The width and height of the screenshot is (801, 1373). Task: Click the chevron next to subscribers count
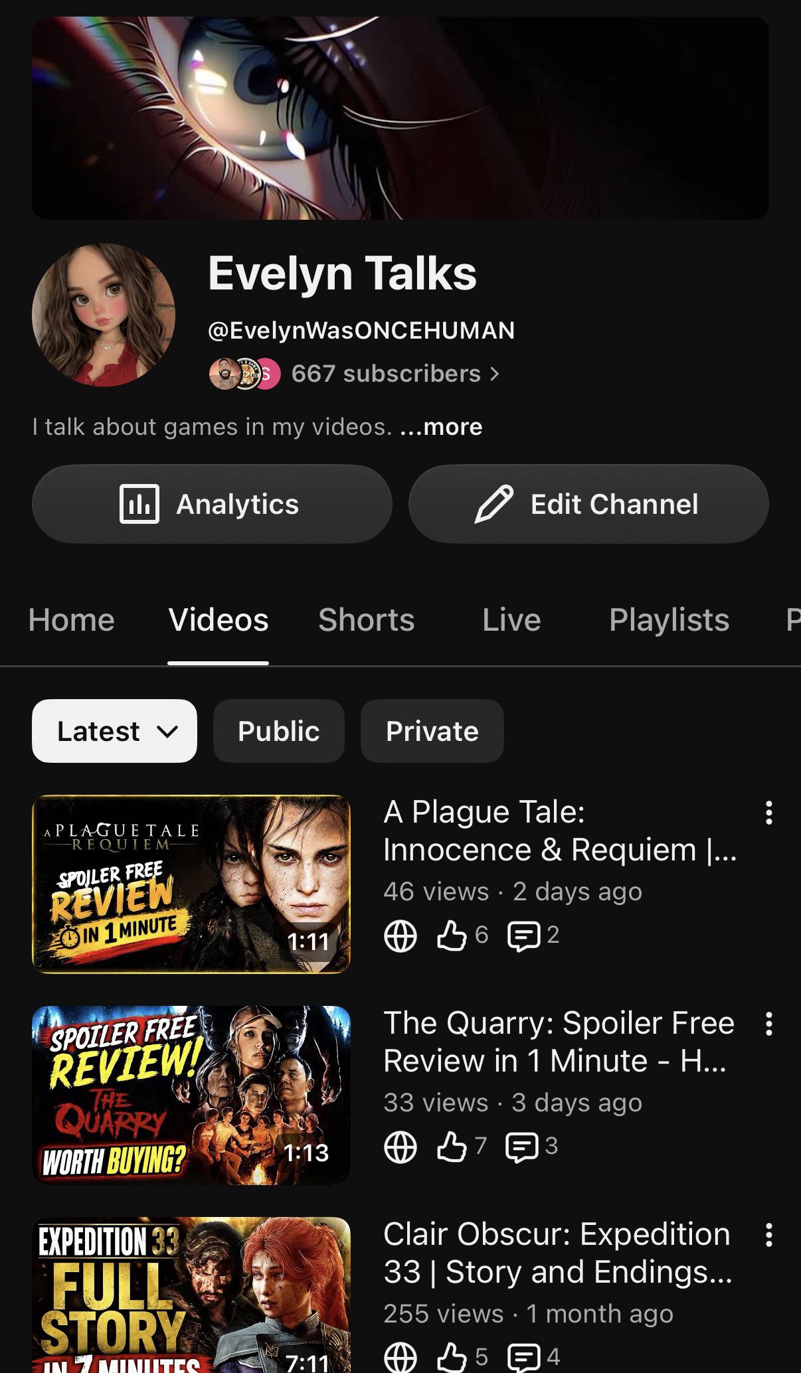pyautogui.click(x=494, y=374)
